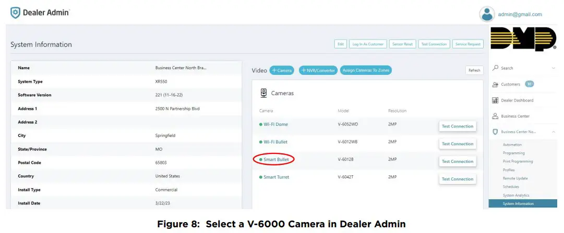
Task: Open the Smart Turret camera link
Action: click(276, 177)
